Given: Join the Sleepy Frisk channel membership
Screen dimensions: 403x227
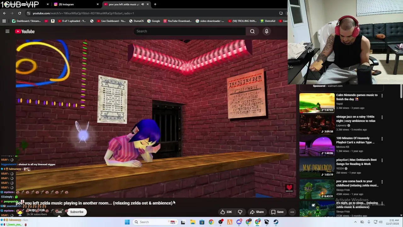Looking at the screenshot, I should point(59,212).
